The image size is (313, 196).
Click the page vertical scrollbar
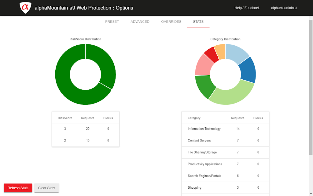point(311,86)
